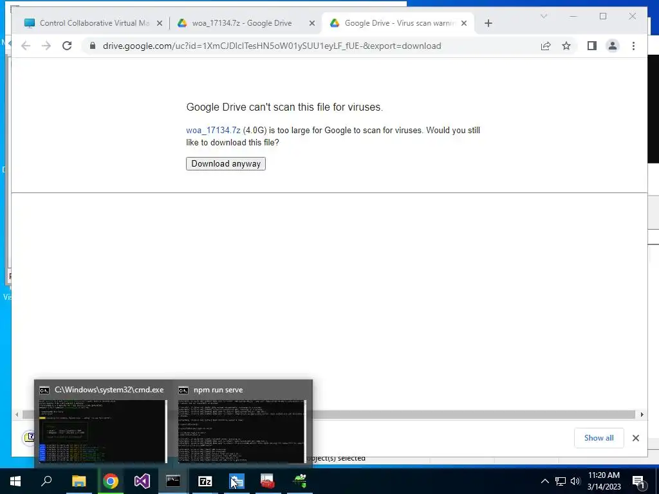Bookmark this page with star icon

point(566,46)
